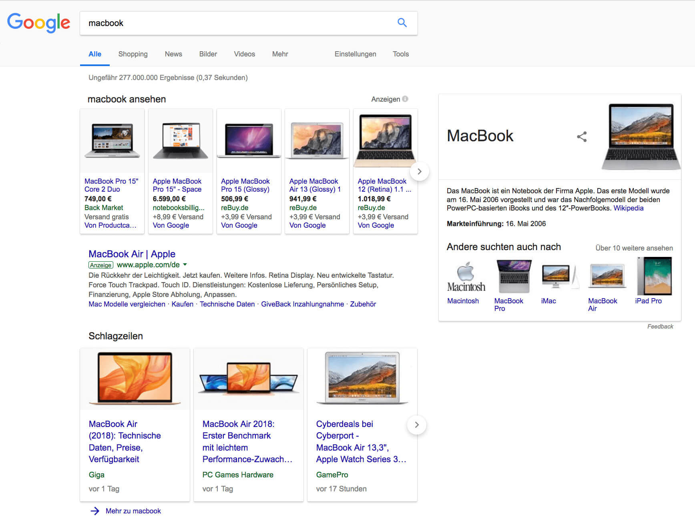Viewport: 695px width, 521px height.
Task: Click the Zubehör sitelink
Action: click(x=363, y=304)
